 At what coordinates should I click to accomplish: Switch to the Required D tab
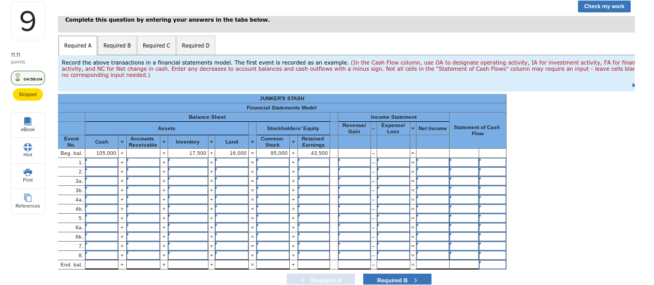(x=196, y=45)
